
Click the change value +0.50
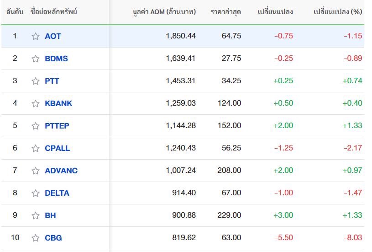(x=283, y=103)
